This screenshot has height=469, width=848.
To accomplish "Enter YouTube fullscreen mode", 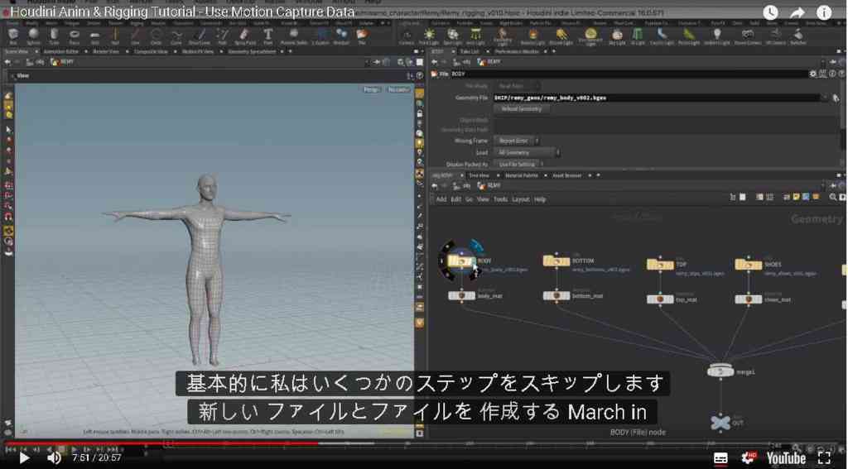I will (824, 457).
